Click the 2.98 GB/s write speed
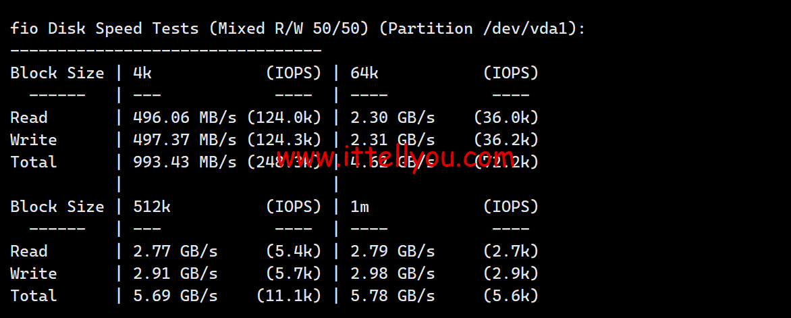Screen dimensions: 791x318 [392, 273]
